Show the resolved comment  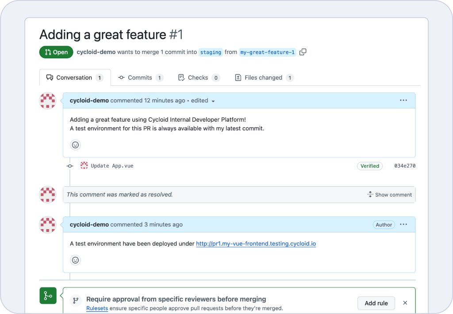(x=389, y=195)
